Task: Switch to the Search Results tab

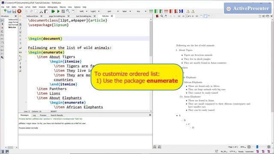Action: click(x=57, y=115)
